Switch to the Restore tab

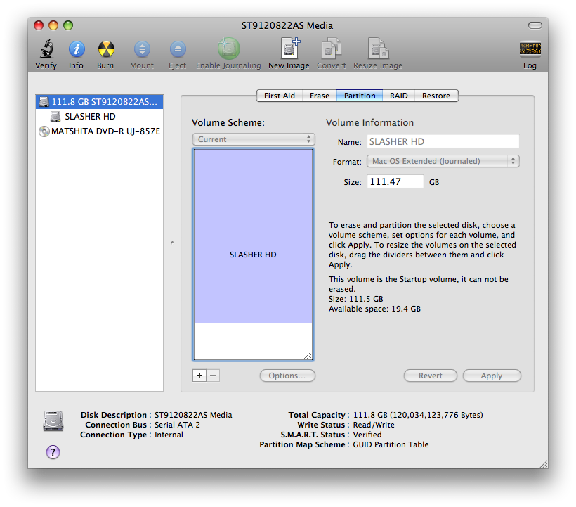436,96
